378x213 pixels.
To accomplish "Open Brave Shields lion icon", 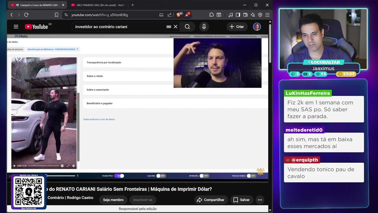I will point(179,15).
